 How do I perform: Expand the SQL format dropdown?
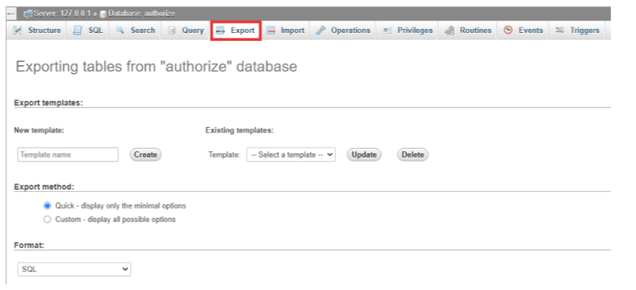74,269
